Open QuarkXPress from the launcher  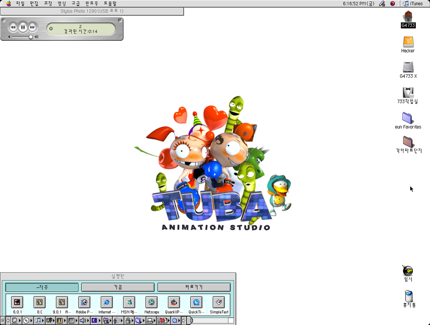coord(174,302)
